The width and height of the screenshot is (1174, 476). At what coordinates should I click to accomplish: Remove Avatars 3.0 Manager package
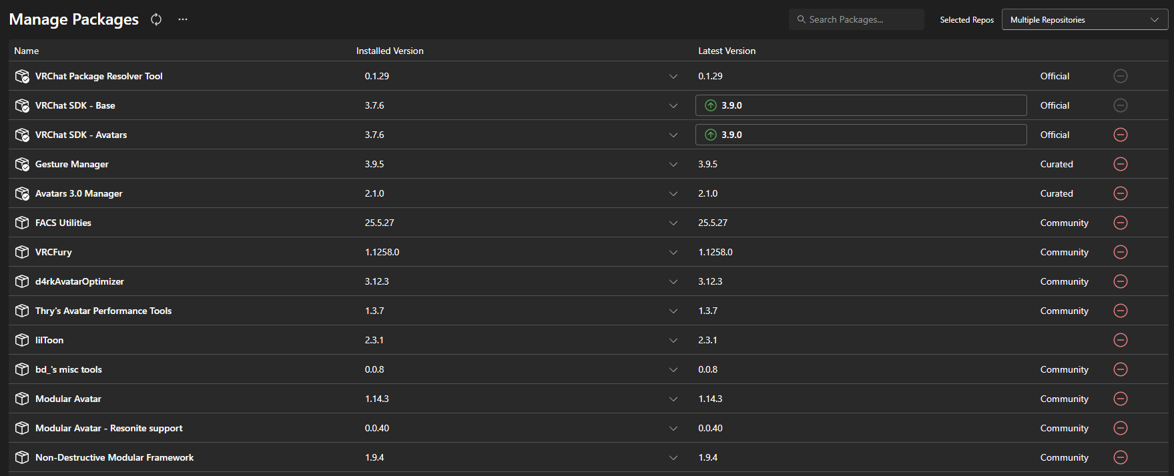(1121, 193)
